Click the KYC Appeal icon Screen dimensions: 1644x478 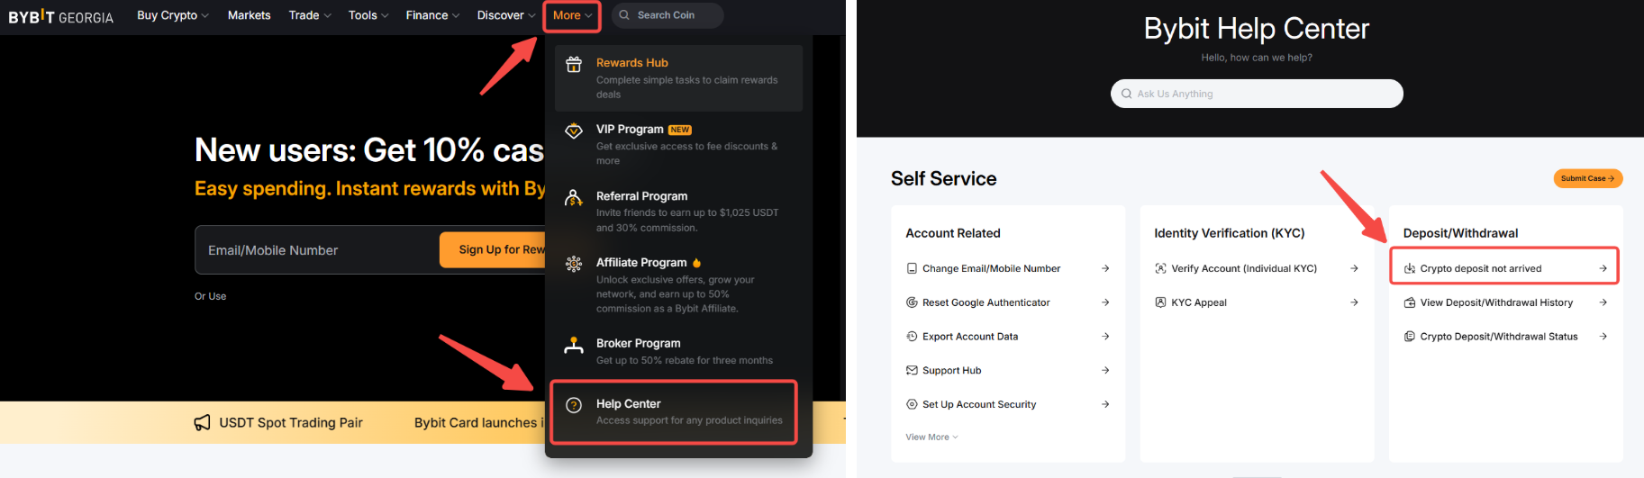[x=1160, y=302]
